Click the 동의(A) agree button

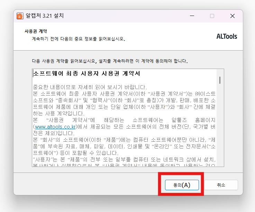click(x=182, y=185)
